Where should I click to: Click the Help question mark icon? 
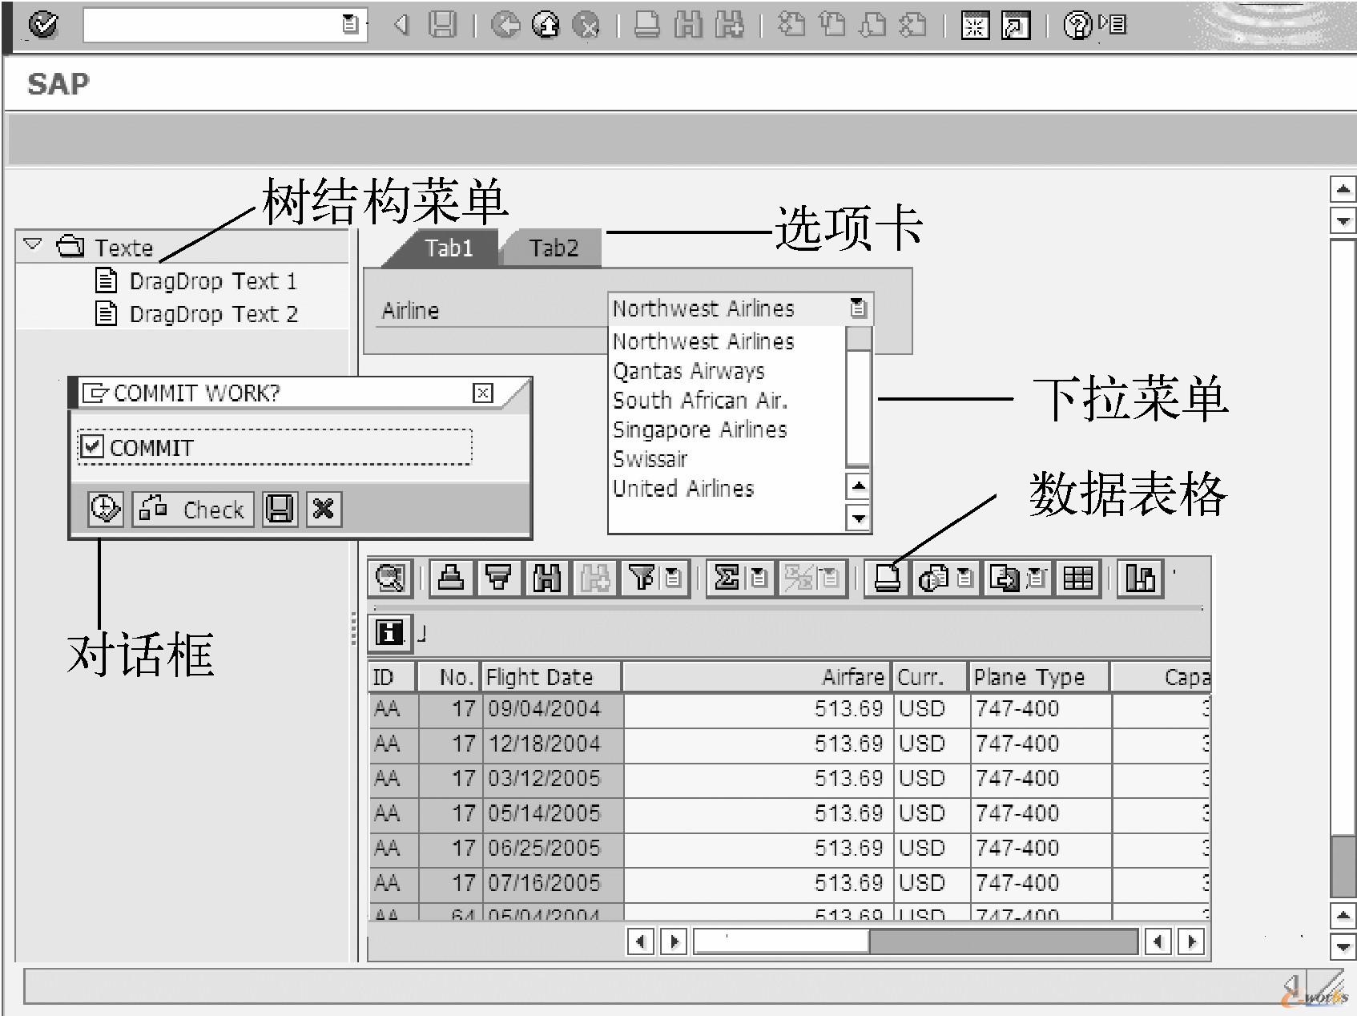(x=1077, y=26)
